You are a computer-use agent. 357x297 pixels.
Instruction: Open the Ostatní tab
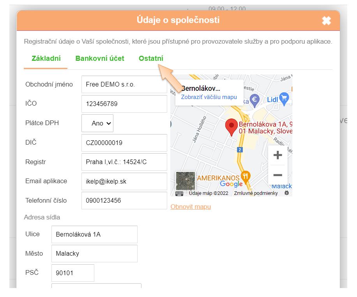(x=151, y=58)
